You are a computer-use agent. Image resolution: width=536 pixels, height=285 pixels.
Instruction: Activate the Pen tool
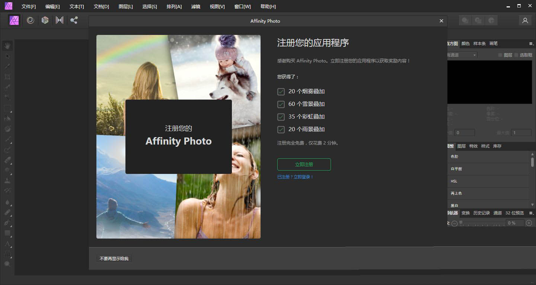pyautogui.click(x=7, y=223)
